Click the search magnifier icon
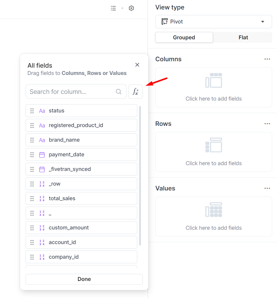Viewport: 277px width, 298px height. pos(119,91)
